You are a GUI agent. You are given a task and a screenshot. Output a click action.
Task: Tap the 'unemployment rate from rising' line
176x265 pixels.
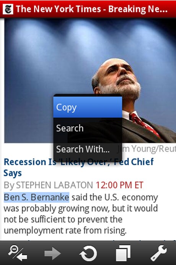tap(65, 230)
